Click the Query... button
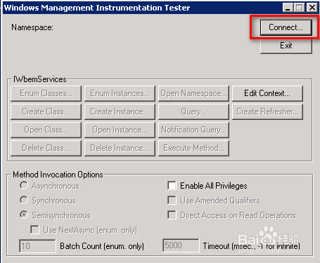Viewport: 320px width, 263px height. click(193, 112)
